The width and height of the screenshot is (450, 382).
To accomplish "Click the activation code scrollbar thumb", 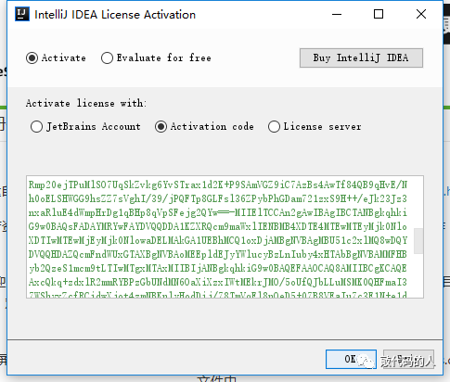I will 418,241.
